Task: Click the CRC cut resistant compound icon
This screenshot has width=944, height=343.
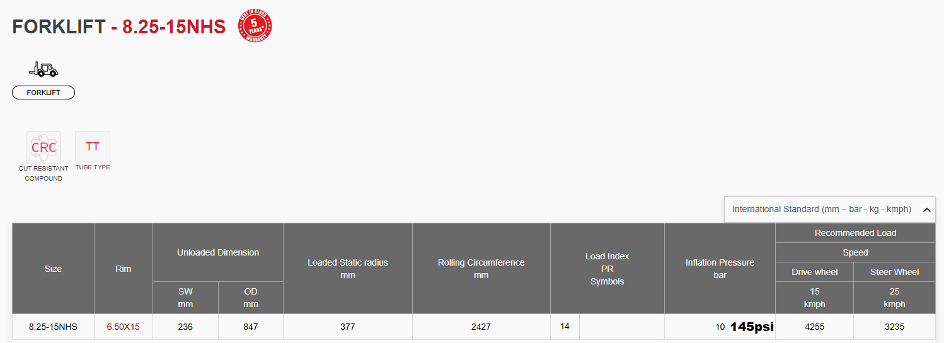Action: click(x=43, y=147)
